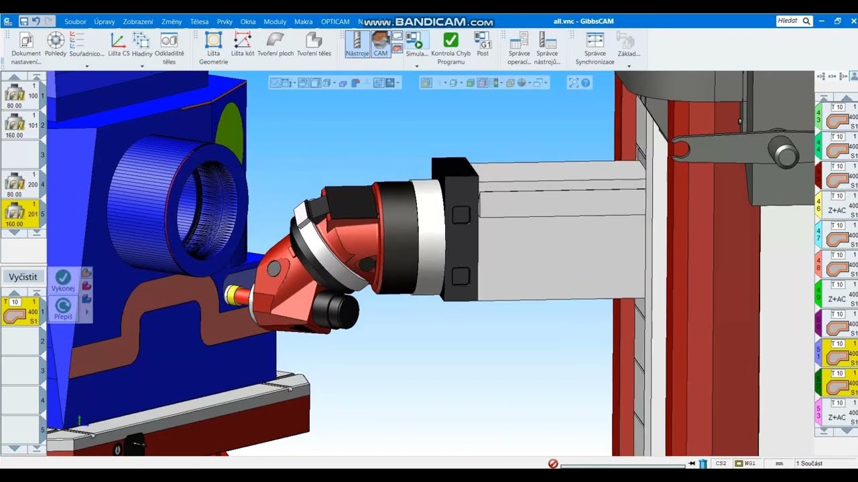Open the Souřadnico... coordinate systems tool
The width and height of the screenshot is (858, 482).
86,44
